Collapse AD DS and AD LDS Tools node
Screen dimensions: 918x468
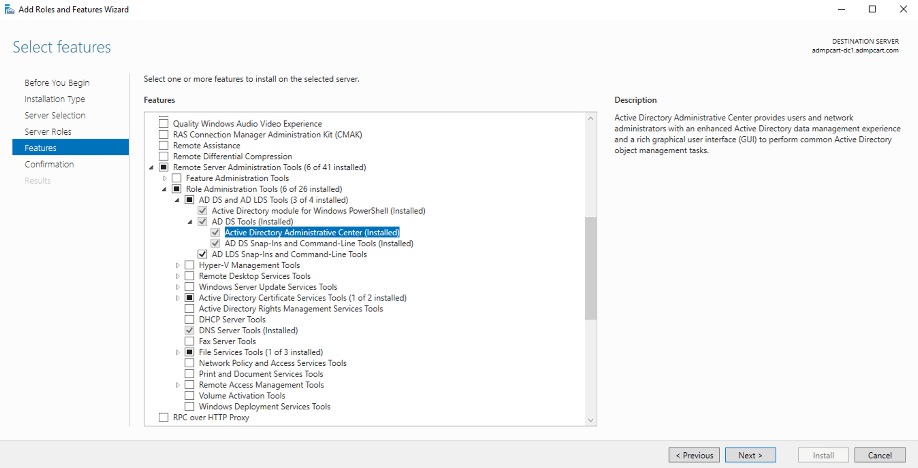coord(177,200)
